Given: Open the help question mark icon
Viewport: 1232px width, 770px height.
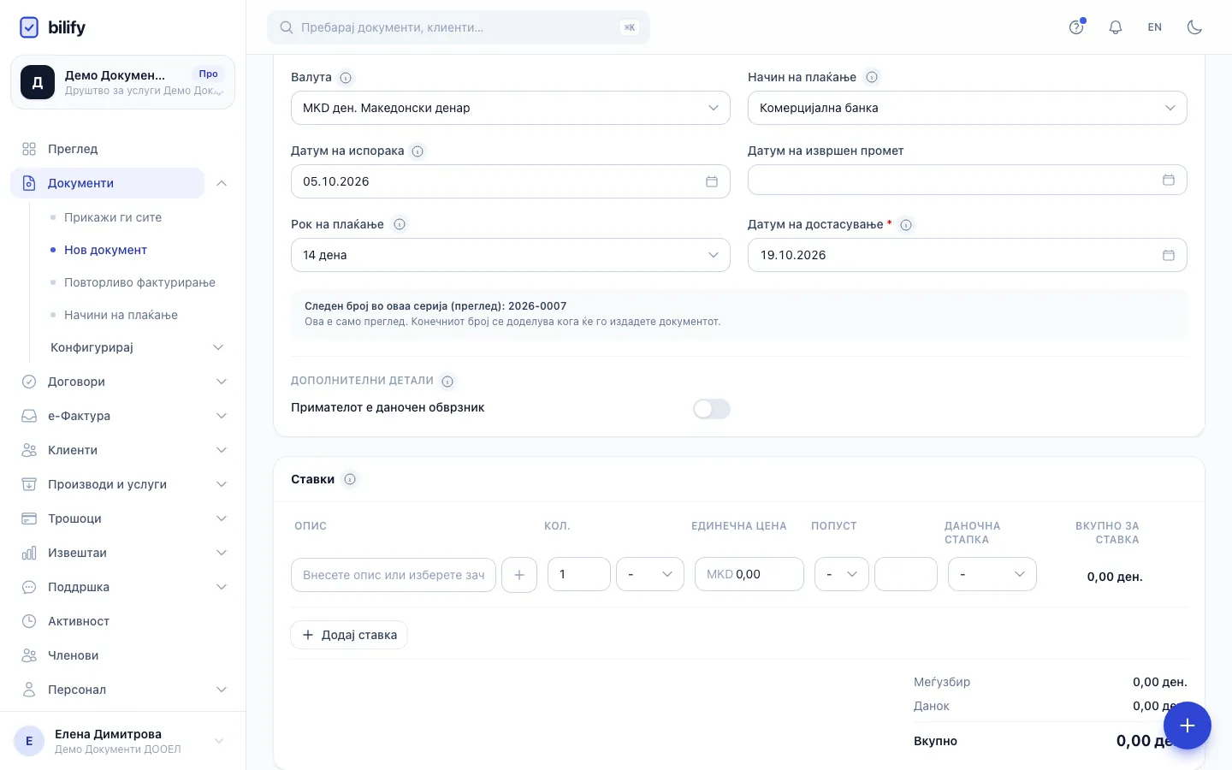Looking at the screenshot, I should 1076,27.
